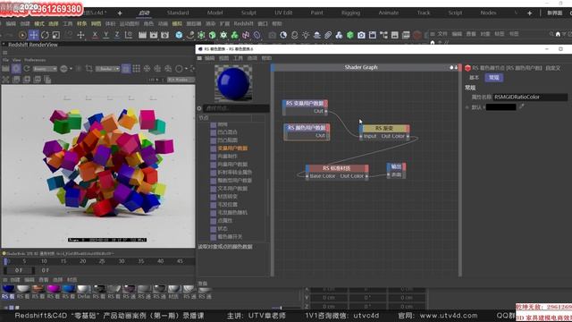Click the timeline playhead at frame 0
The height and width of the screenshot is (322, 572).
pyautogui.click(x=6, y=261)
